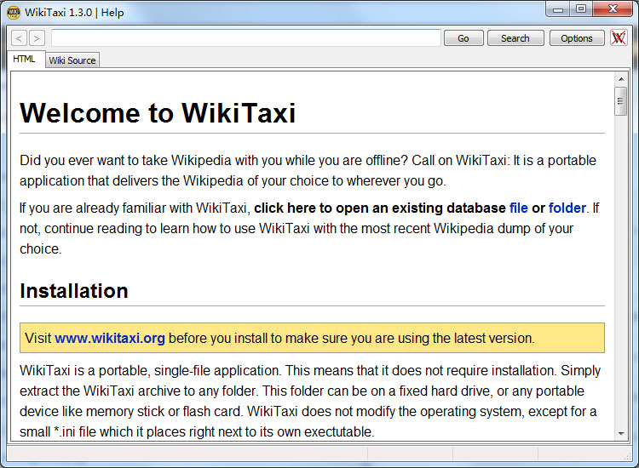Open the Options button

tap(577, 38)
